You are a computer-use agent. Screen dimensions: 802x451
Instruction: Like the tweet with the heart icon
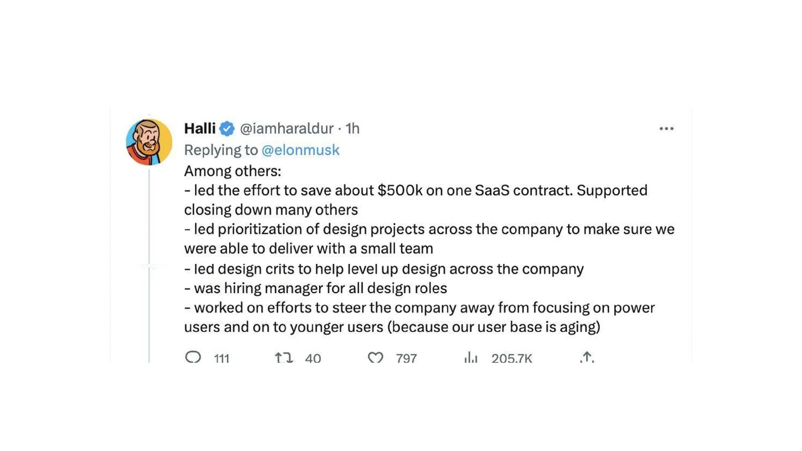click(375, 357)
